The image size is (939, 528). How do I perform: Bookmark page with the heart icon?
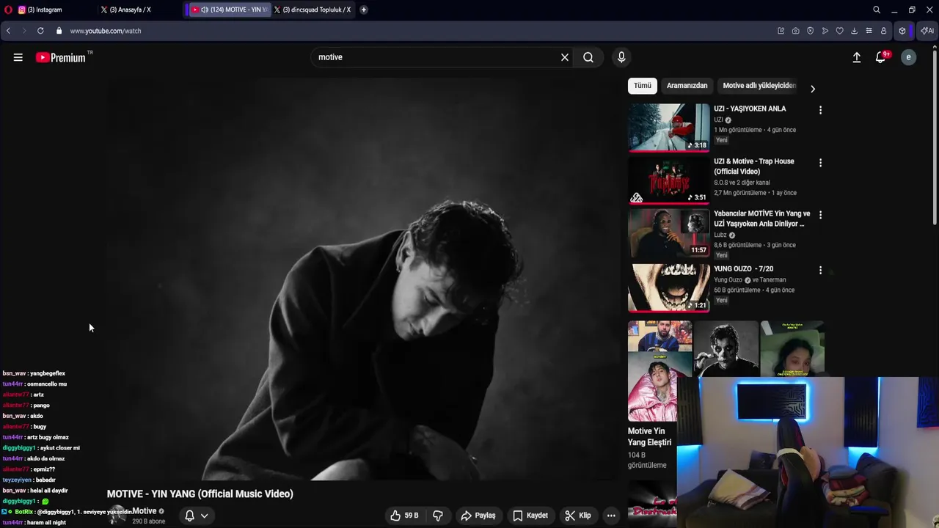pyautogui.click(x=840, y=31)
